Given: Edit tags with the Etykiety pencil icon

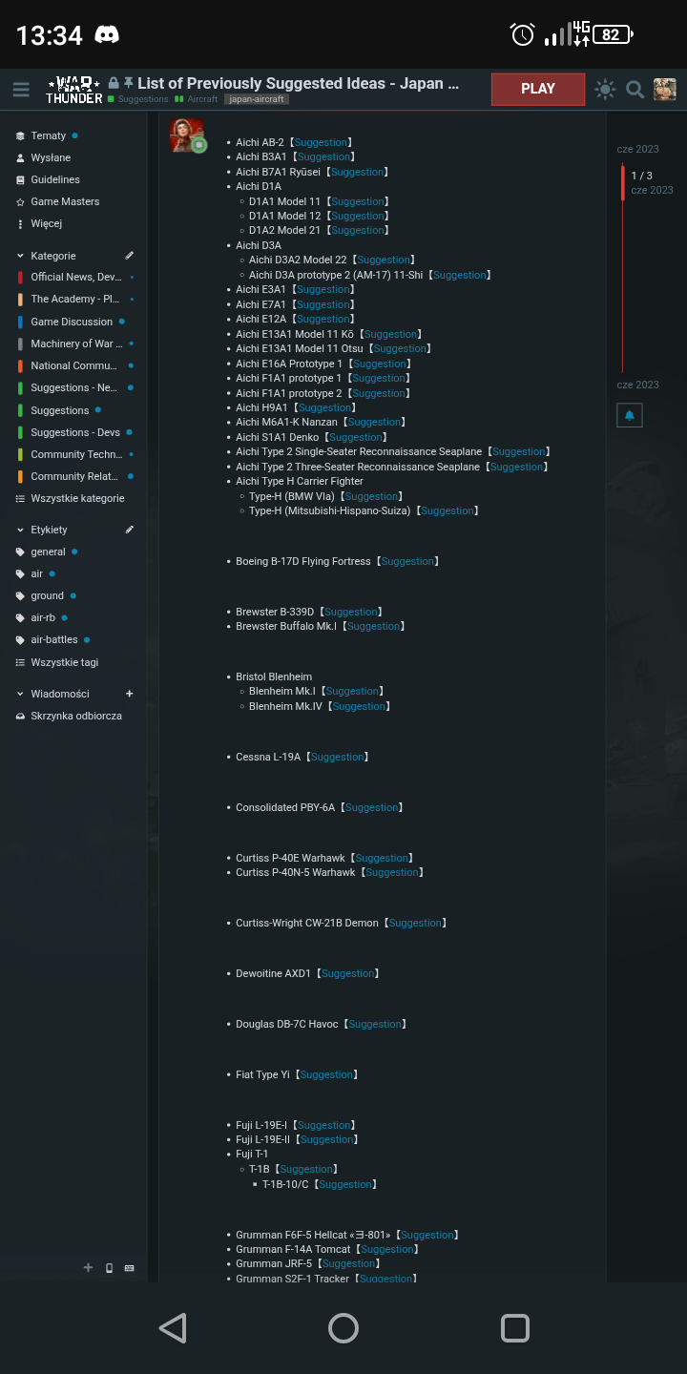Looking at the screenshot, I should tap(130, 530).
